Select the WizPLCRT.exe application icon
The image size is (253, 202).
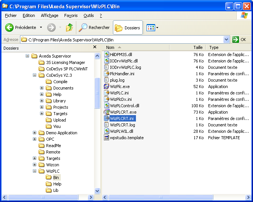pyautogui.click(x=106, y=112)
